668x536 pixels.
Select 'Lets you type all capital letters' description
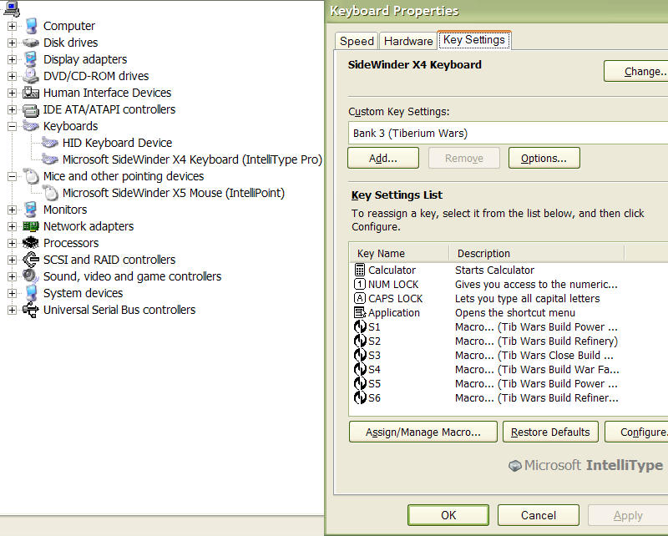pyautogui.click(x=527, y=299)
